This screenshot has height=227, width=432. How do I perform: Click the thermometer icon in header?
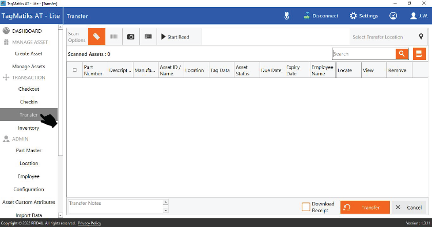[287, 16]
